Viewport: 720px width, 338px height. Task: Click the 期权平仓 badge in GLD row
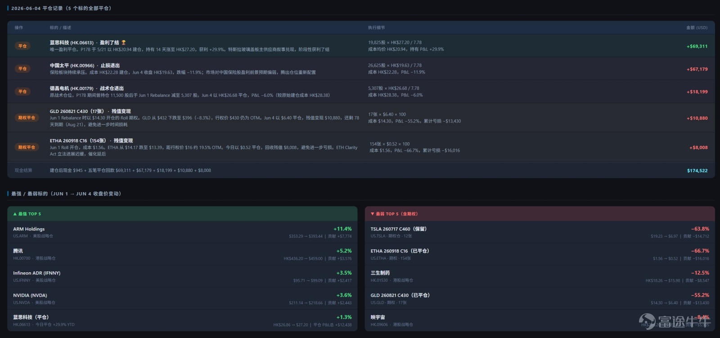pos(27,118)
